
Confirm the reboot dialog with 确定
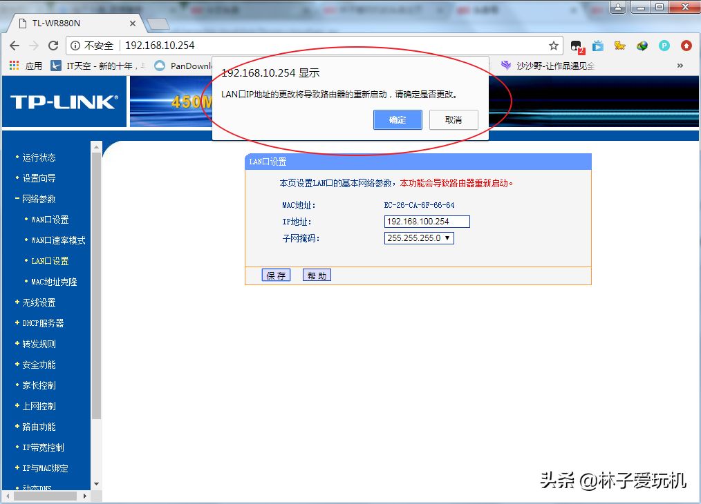coord(398,119)
